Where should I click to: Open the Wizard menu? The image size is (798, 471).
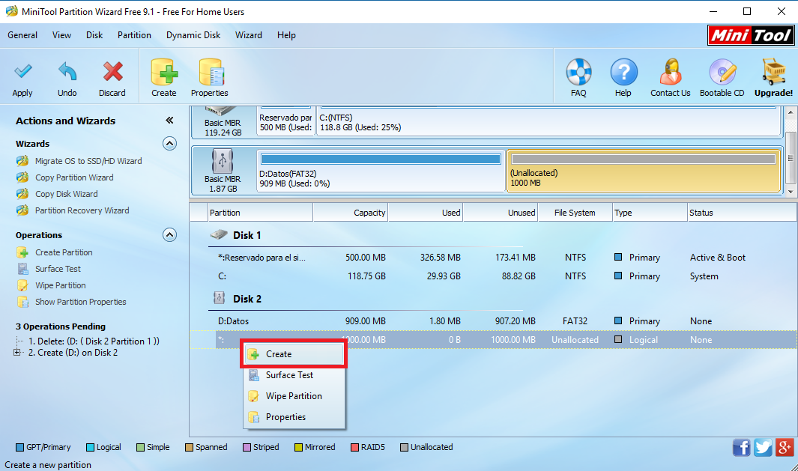248,35
